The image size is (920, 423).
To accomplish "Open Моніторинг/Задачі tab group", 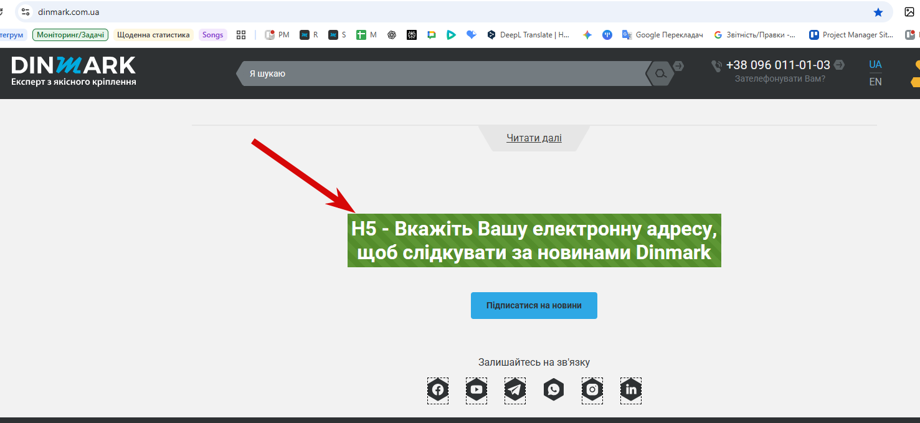I will (70, 35).
